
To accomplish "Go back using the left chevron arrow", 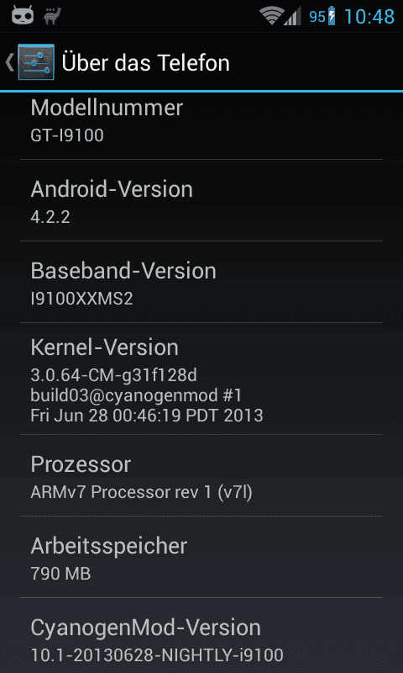I will pos(9,62).
